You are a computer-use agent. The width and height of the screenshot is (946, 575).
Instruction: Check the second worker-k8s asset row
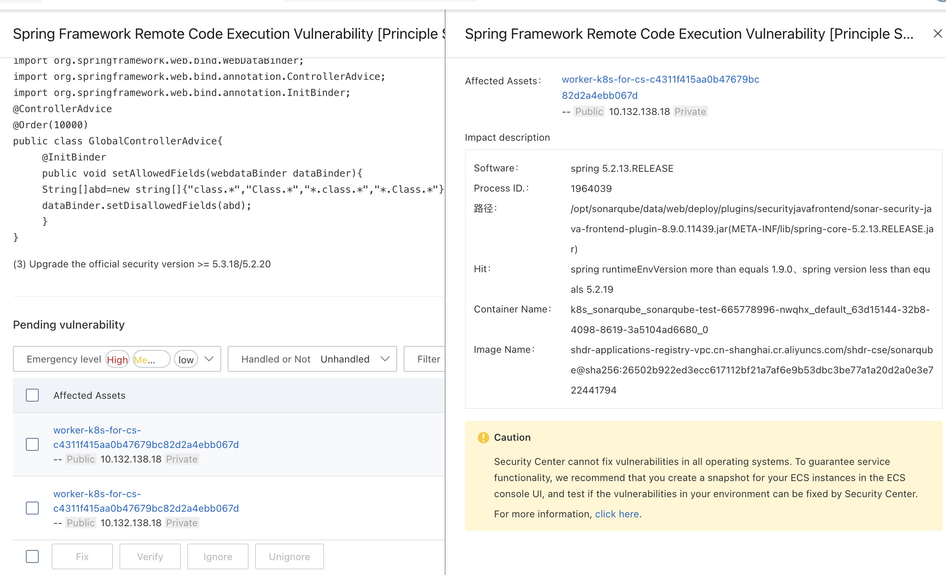[32, 508]
